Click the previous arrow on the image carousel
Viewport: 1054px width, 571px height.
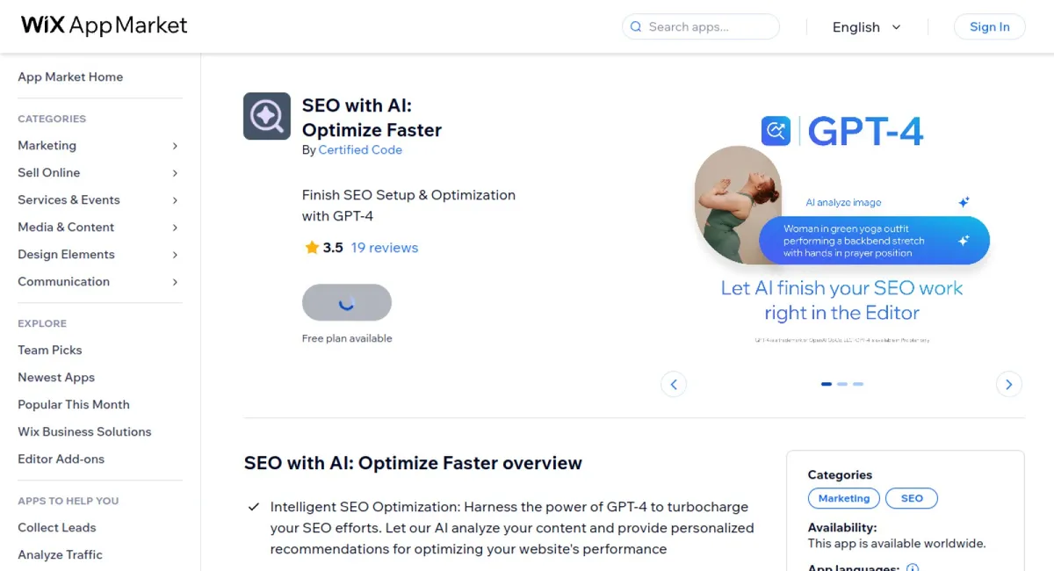pyautogui.click(x=674, y=384)
